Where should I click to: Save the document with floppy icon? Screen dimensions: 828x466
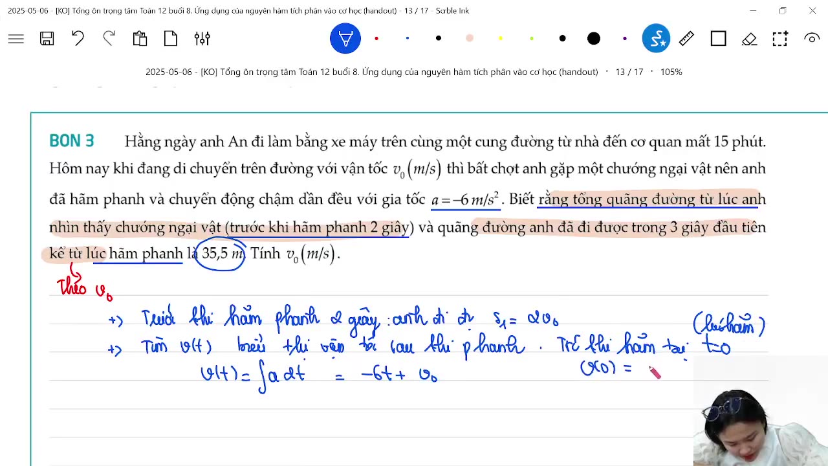(47, 39)
